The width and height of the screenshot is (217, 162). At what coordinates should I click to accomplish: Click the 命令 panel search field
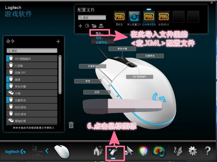click(x=32, y=51)
